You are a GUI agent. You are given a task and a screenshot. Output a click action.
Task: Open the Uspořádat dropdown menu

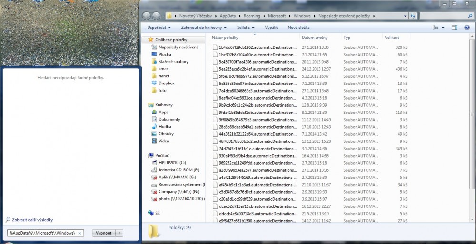159,28
